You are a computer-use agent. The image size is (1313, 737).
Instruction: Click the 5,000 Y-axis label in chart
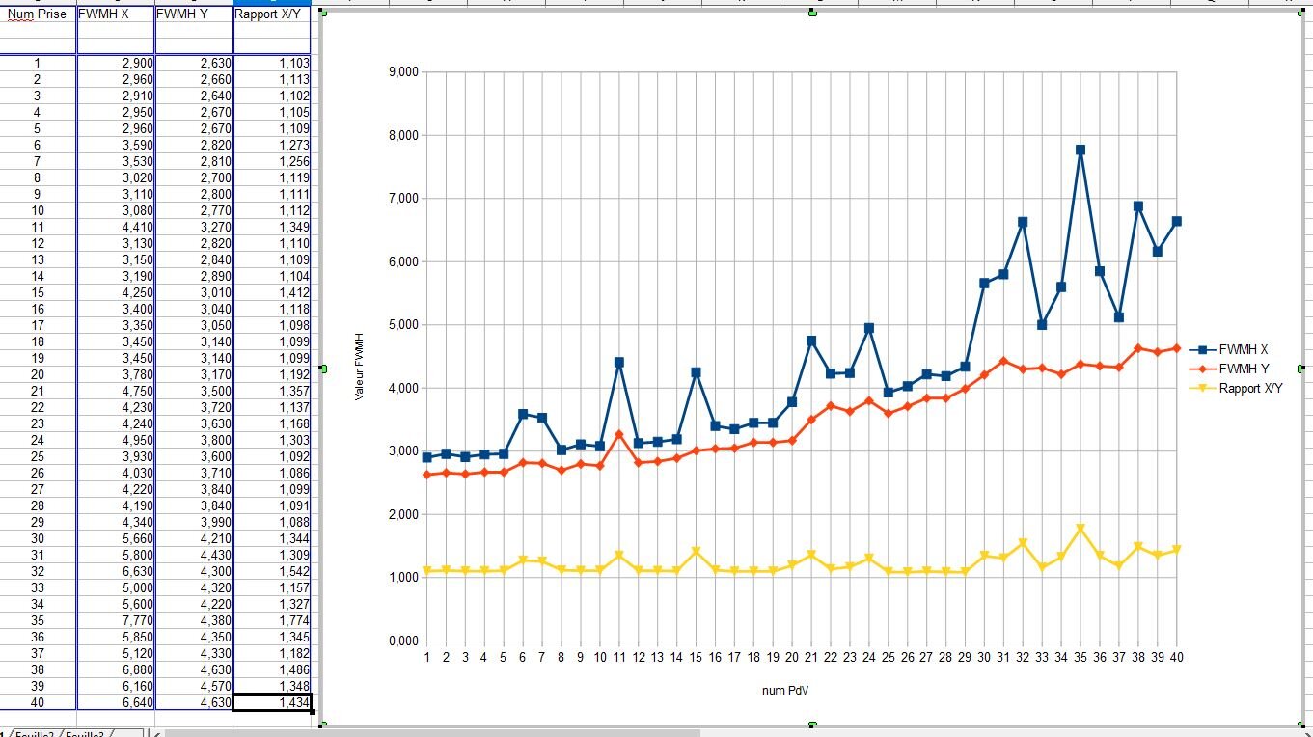click(x=401, y=325)
